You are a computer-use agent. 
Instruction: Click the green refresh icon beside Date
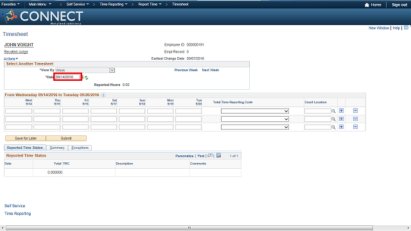(x=87, y=78)
